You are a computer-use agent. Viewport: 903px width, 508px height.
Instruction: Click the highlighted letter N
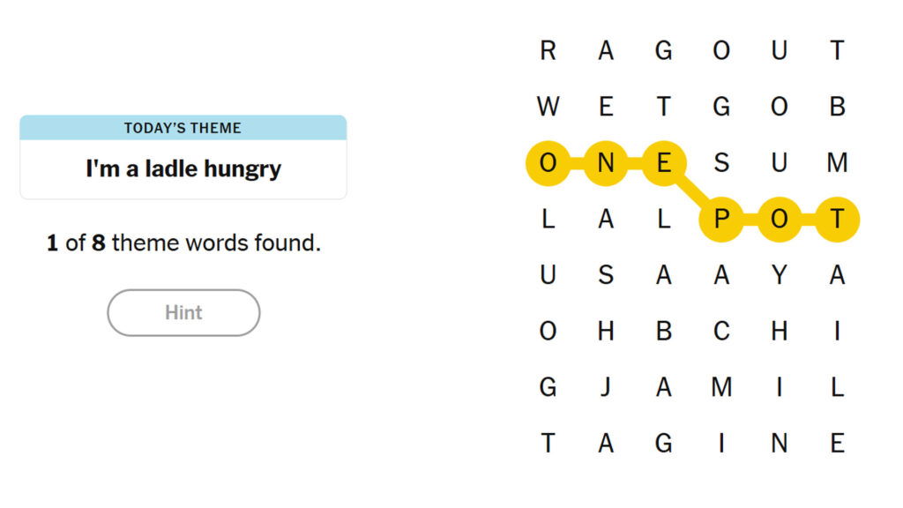pyautogui.click(x=606, y=163)
